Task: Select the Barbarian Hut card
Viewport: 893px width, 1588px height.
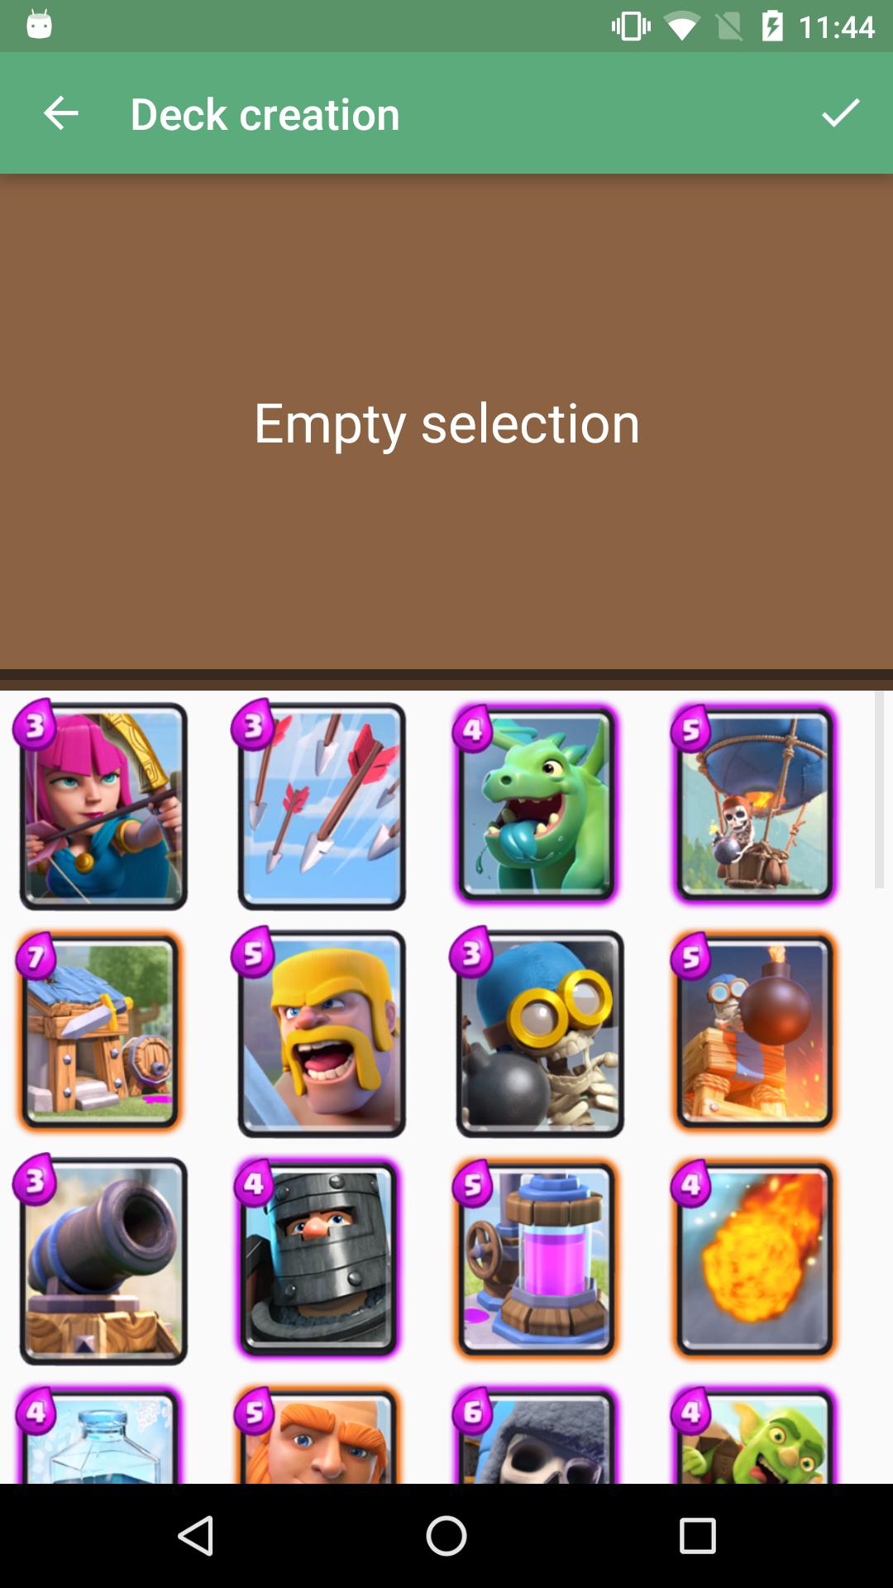Action: tap(101, 1032)
